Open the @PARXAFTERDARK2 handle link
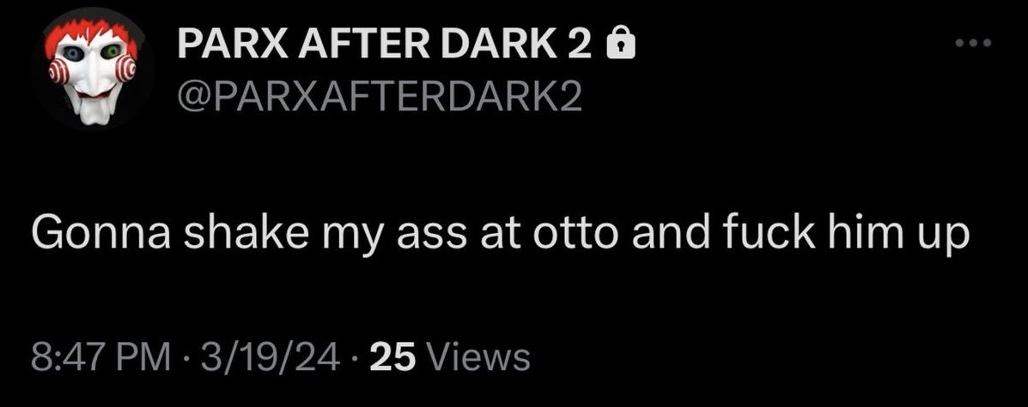Screen dimensions: 1028x407 coord(379,98)
